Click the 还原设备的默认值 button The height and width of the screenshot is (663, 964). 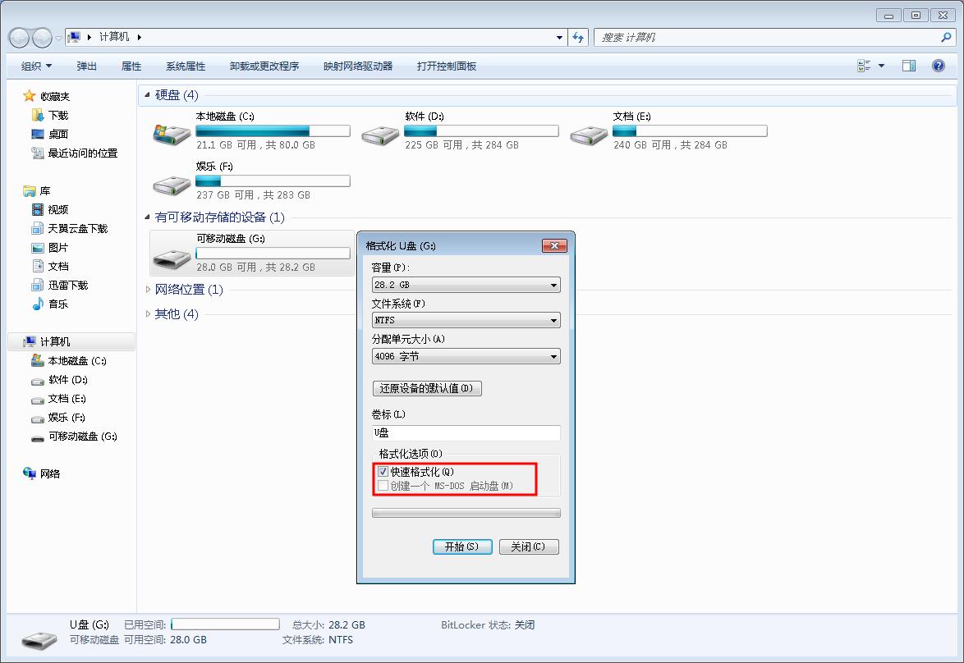427,387
